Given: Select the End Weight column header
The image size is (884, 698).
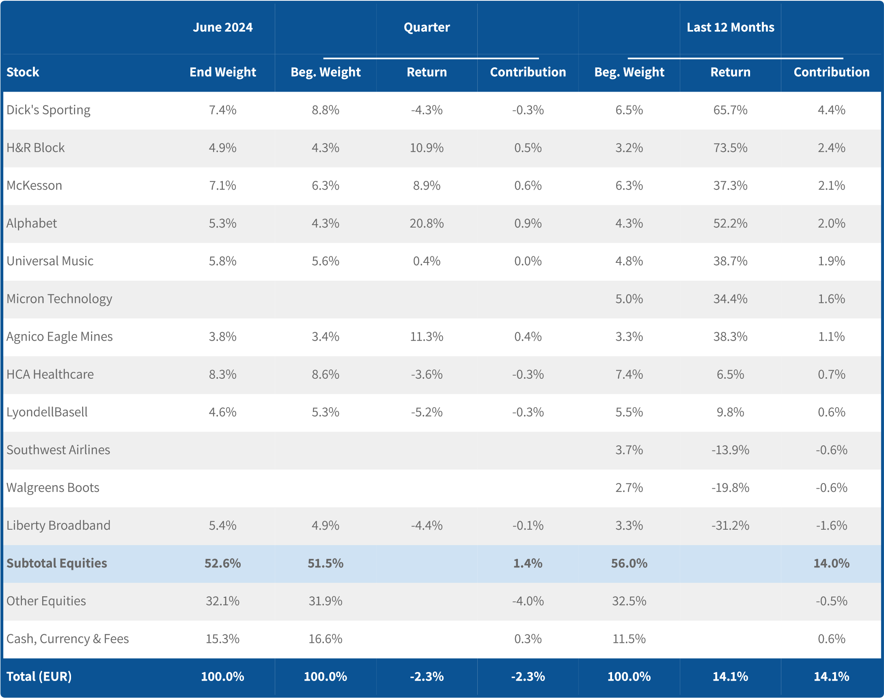Looking at the screenshot, I should click(222, 72).
